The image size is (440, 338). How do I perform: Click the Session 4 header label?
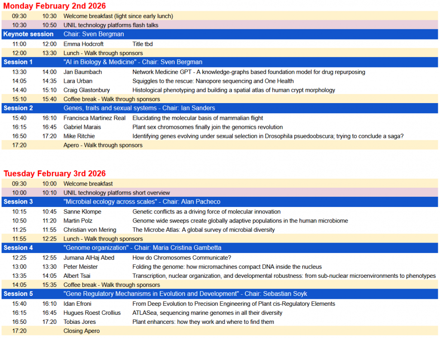point(18,247)
